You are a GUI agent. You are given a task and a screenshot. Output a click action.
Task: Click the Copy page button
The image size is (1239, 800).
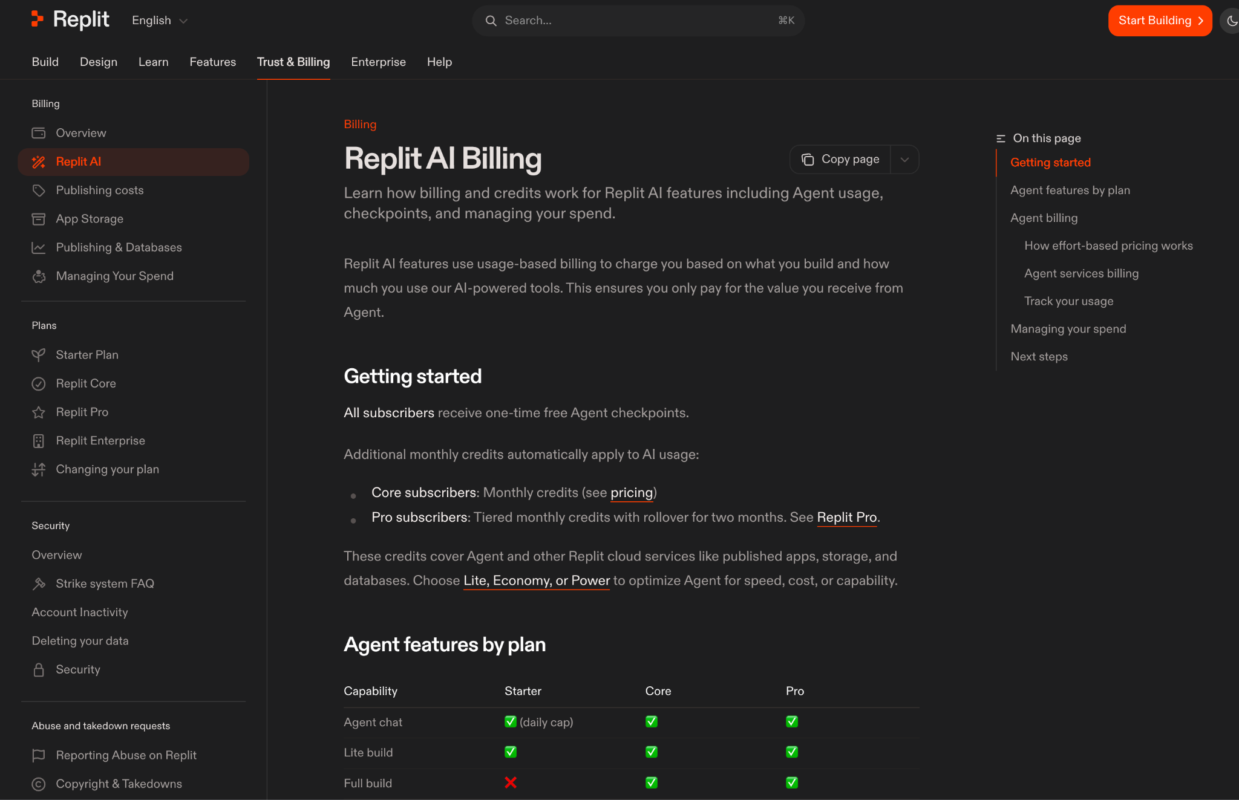coord(840,160)
